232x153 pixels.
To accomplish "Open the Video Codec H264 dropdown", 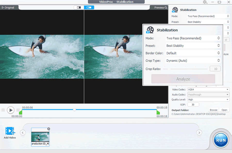I will 208,90.
